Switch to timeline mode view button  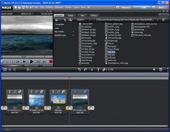(x=15, y=69)
